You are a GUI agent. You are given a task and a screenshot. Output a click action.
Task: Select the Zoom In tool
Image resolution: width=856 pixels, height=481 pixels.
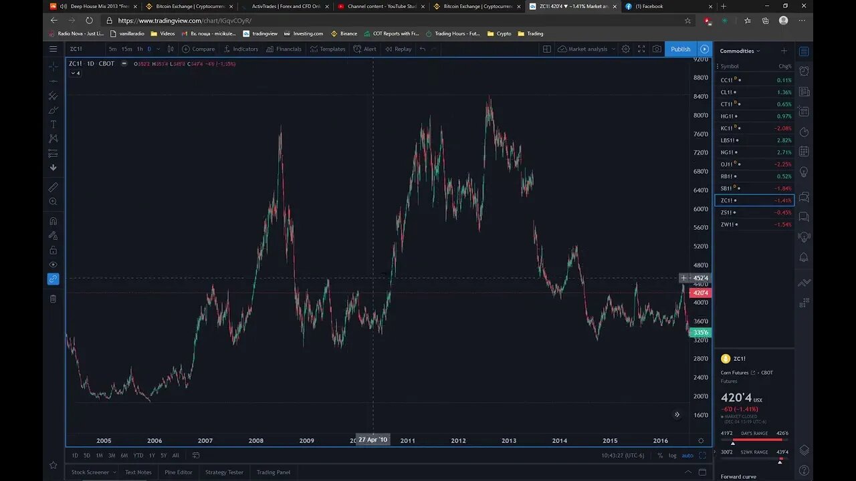tap(53, 202)
